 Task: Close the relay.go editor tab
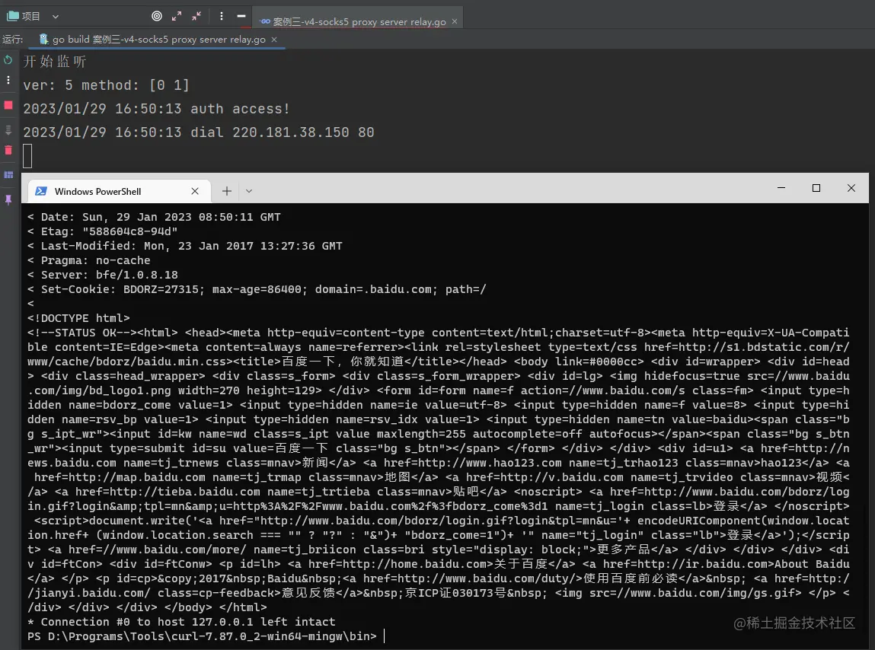point(455,21)
